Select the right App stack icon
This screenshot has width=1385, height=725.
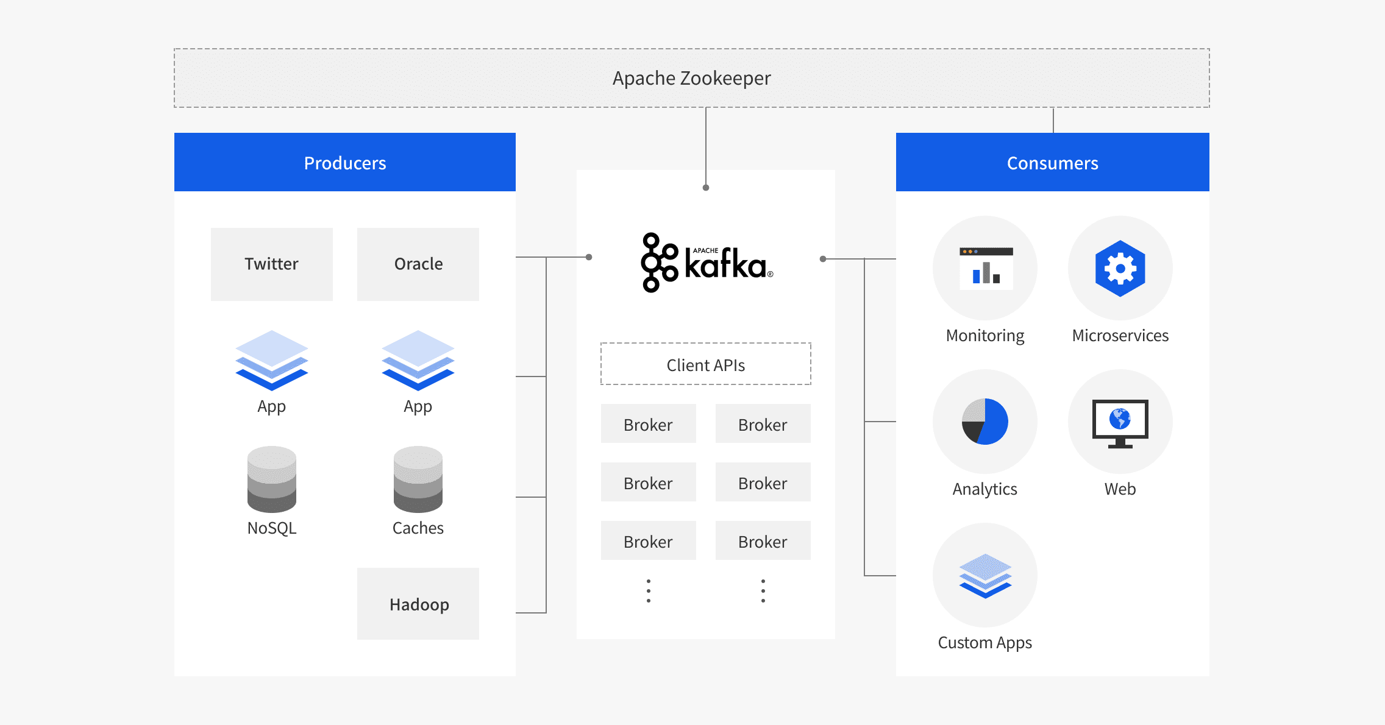[x=418, y=360]
